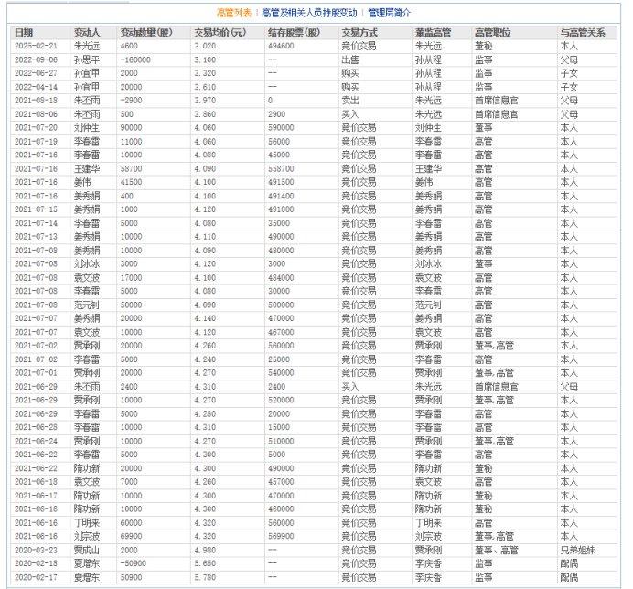633x589 pixels.
Task: Click the 结存股票(股) column header
Action: point(294,32)
